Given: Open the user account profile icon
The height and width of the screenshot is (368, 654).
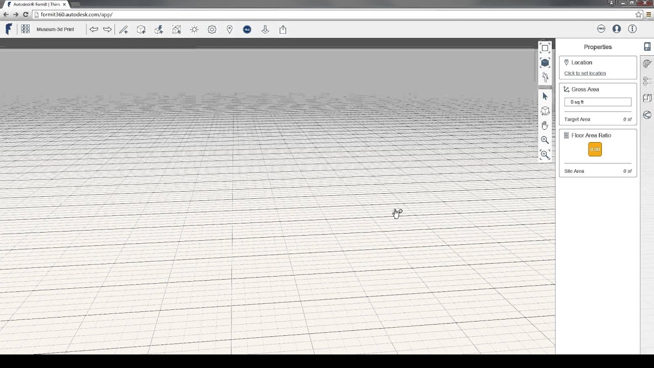Looking at the screenshot, I should point(617,29).
